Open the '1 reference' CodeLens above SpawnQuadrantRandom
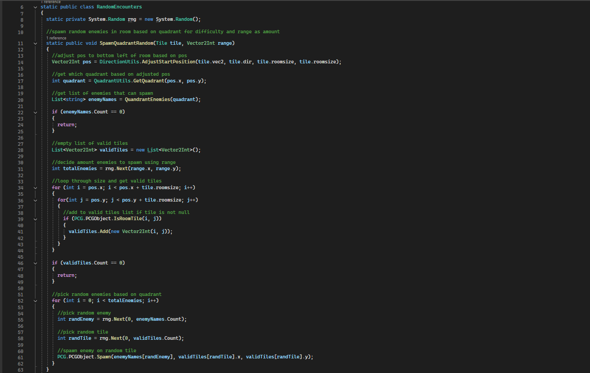Screen dimensions: 590x373 (x=56, y=38)
